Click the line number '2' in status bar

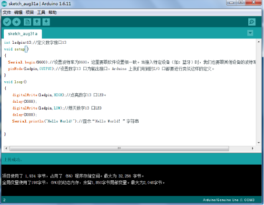(x=4, y=200)
